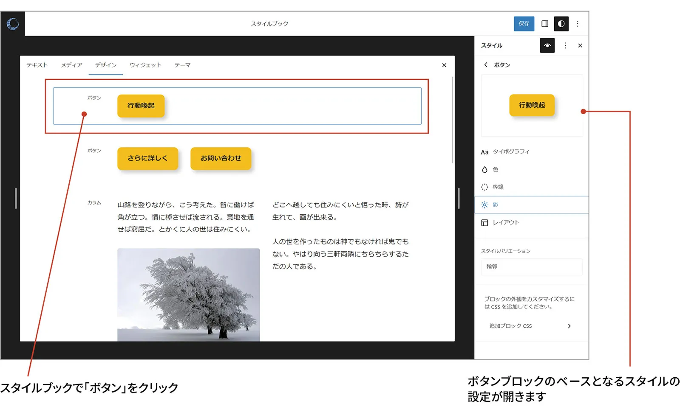The image size is (680, 415).
Task: Toggle the Style Book preview eye icon
Action: 547,45
